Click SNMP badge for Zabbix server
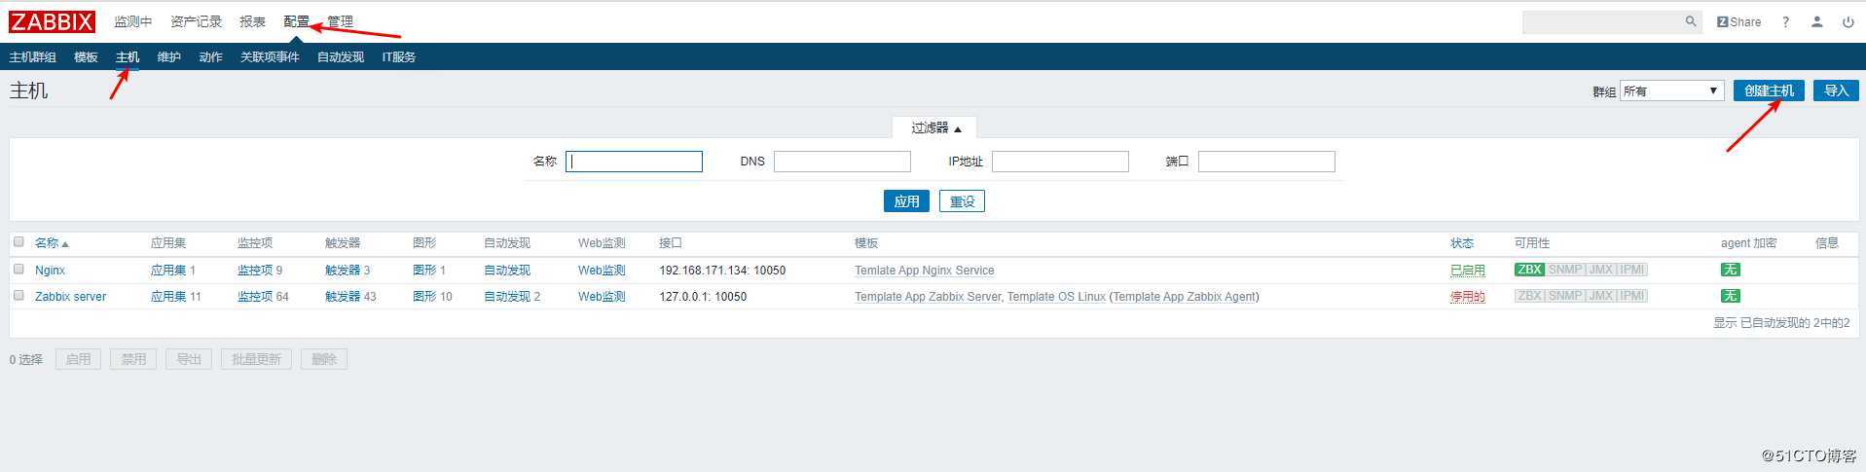Screen dimensions: 1866x472 click(x=1565, y=296)
